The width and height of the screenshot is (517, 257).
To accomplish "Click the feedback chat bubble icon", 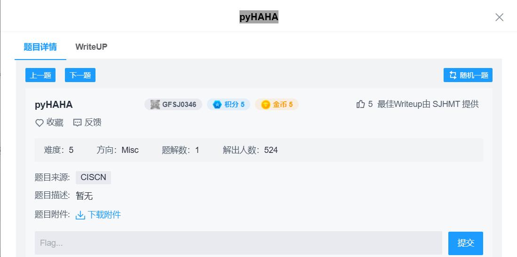I will (78, 123).
